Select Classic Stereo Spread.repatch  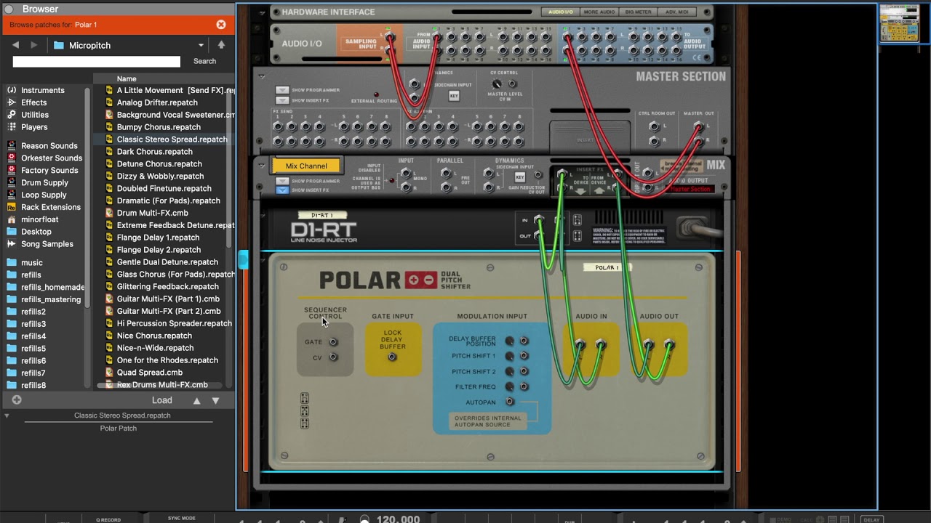pos(172,139)
